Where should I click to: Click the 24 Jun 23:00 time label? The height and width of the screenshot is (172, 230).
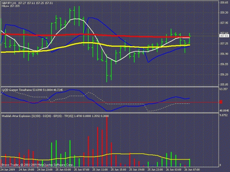(45, 170)
